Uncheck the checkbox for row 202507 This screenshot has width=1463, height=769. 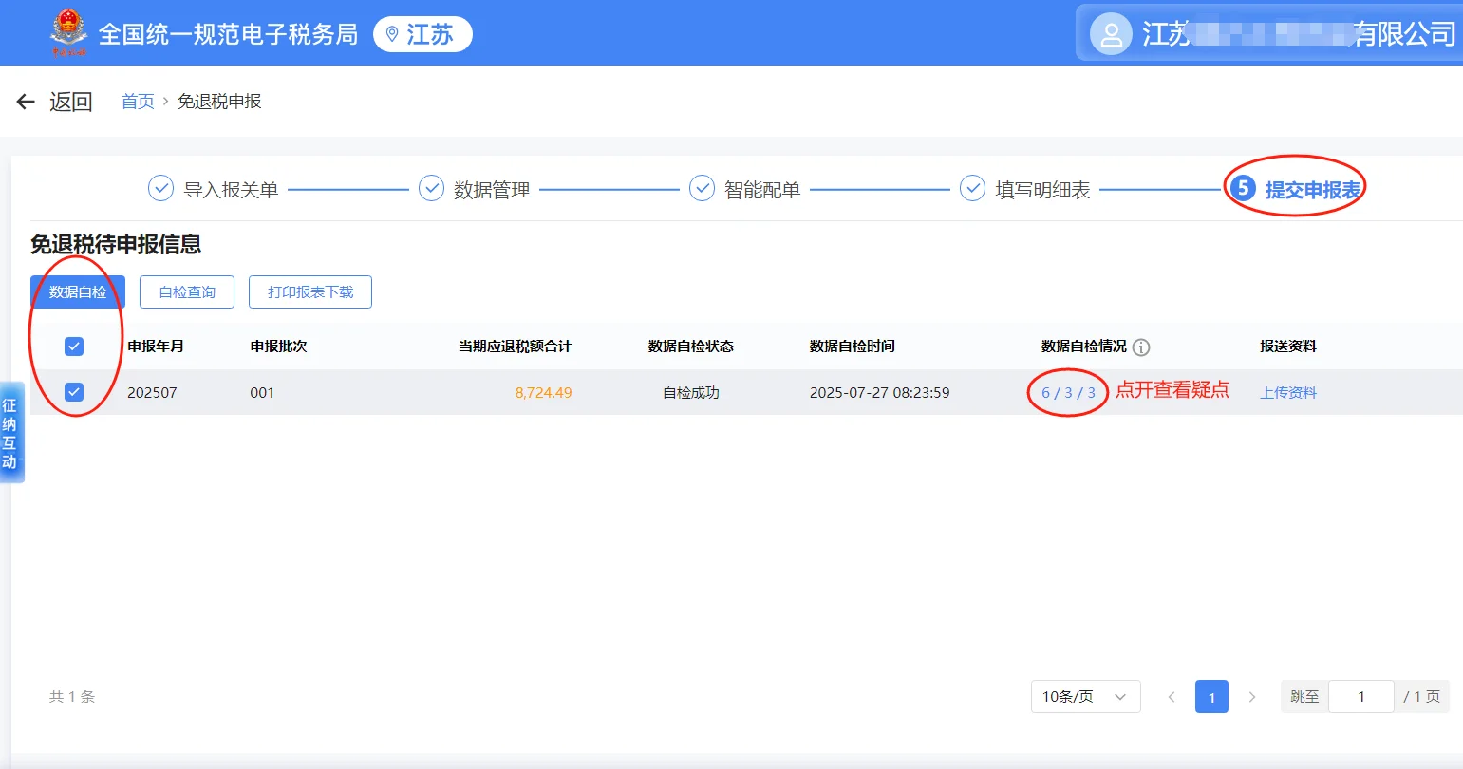73,391
